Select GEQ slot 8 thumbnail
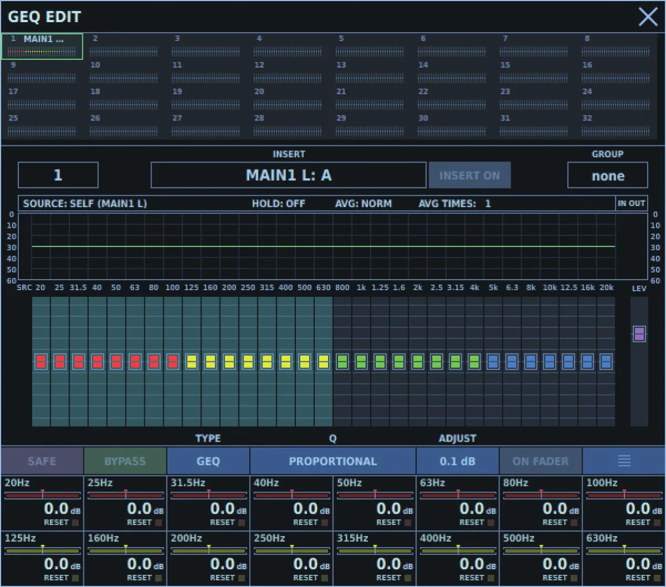This screenshot has width=666, height=587. 616,47
